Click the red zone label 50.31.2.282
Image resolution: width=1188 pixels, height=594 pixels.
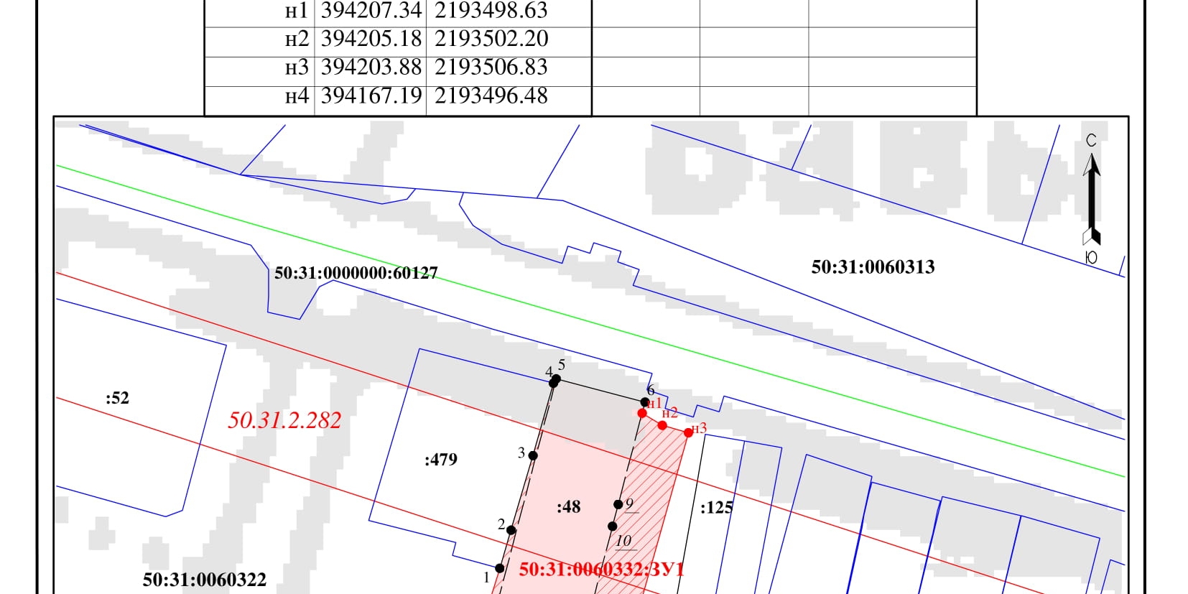pos(284,420)
